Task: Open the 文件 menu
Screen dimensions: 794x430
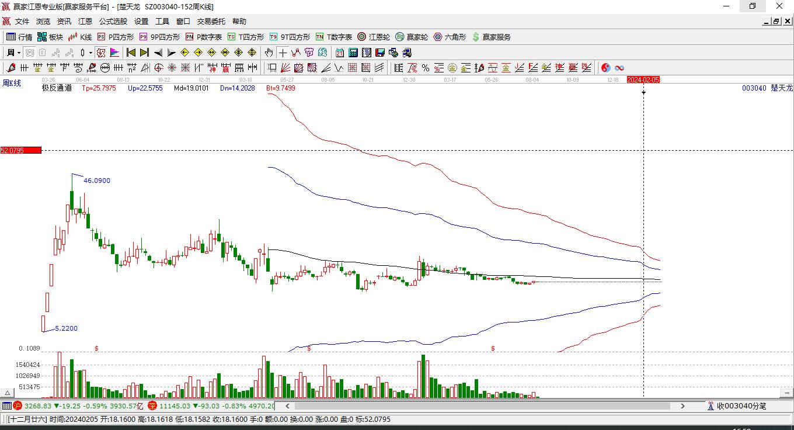Action: (x=22, y=21)
